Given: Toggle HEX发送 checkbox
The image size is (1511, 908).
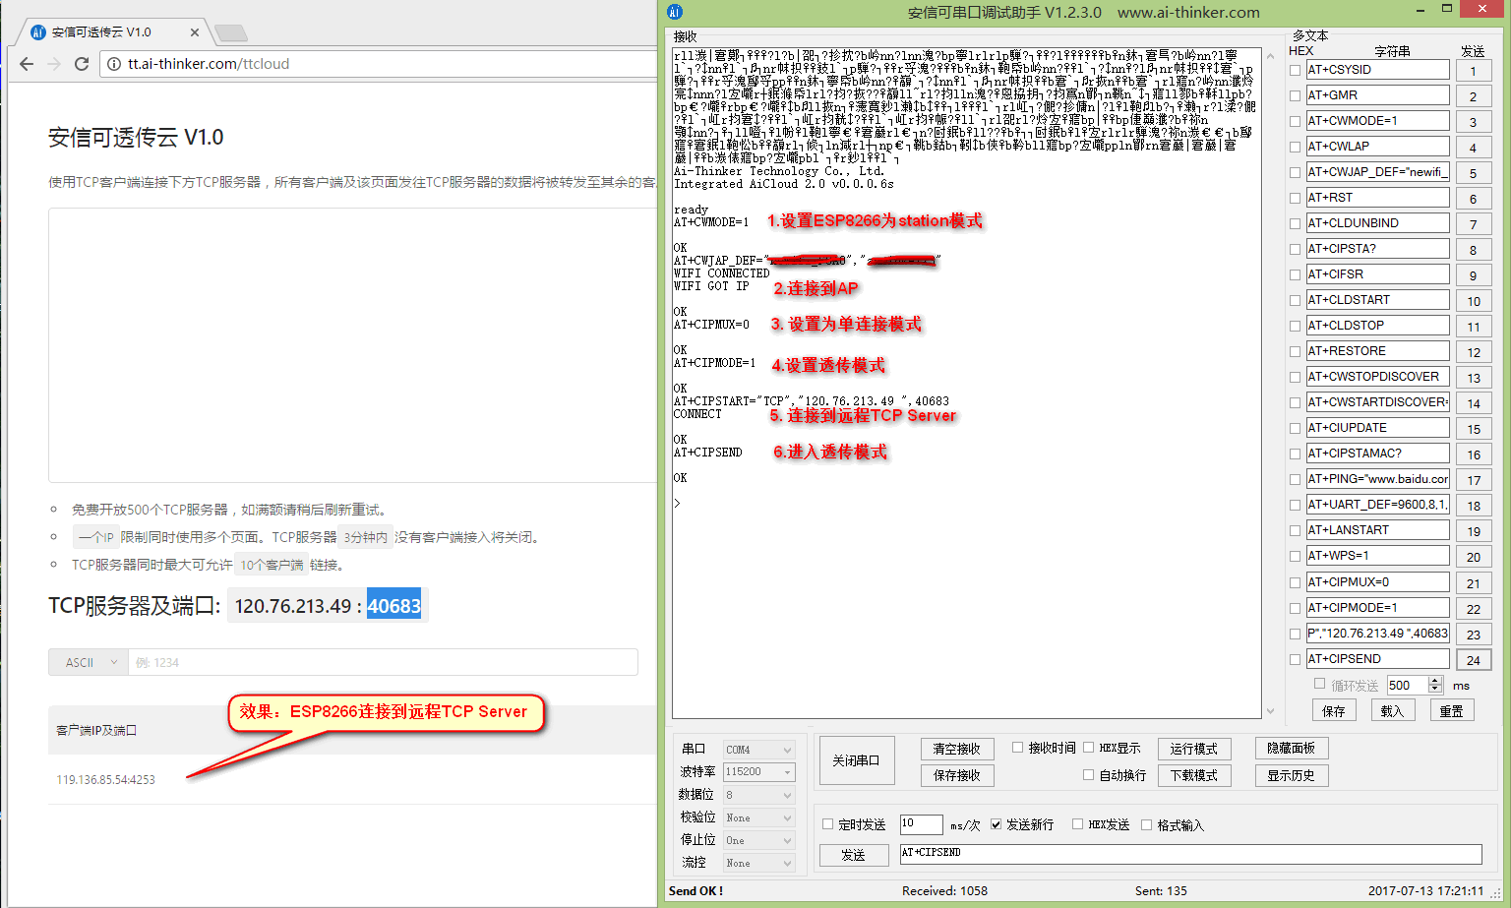Looking at the screenshot, I should tap(1078, 824).
